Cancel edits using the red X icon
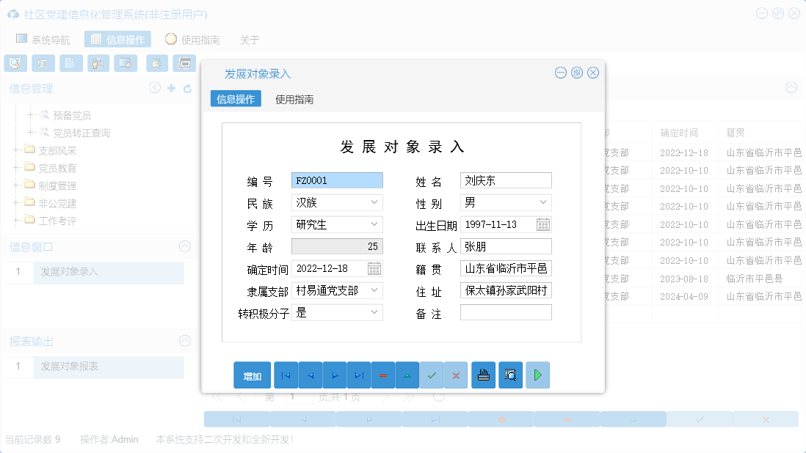806x453 pixels. [x=456, y=375]
